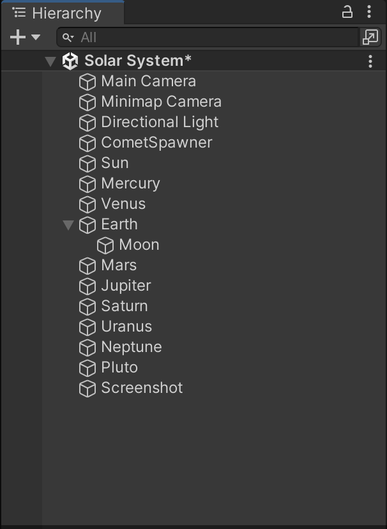Open Solar System scene three-dot menu

370,61
